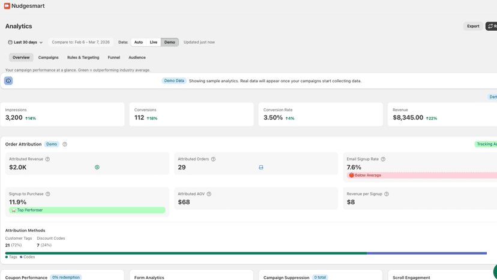The image size is (497, 280).
Task: Click the red Below Average badge icon
Action: (352, 175)
